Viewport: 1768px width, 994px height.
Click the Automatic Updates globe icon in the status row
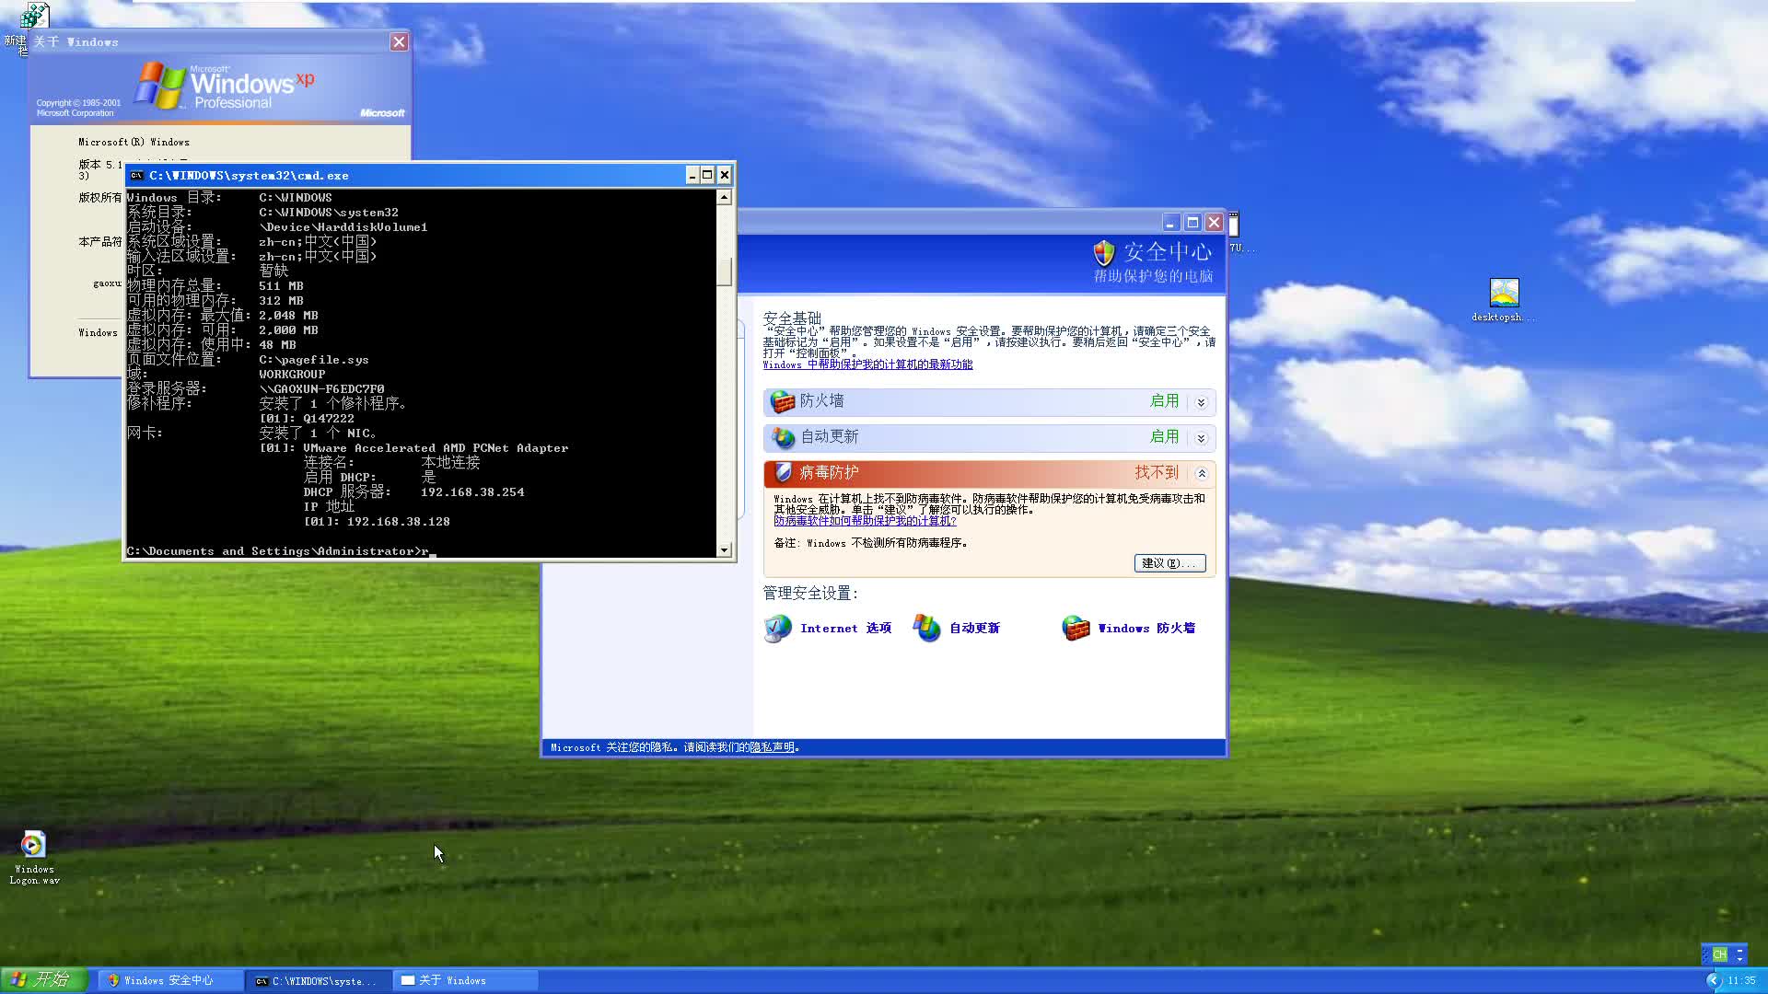[783, 437]
